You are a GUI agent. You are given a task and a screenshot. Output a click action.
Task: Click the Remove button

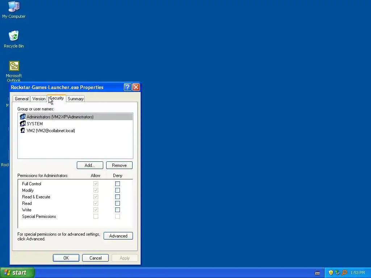[x=119, y=165]
